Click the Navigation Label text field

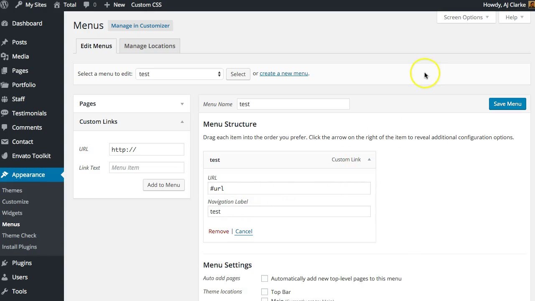289,212
